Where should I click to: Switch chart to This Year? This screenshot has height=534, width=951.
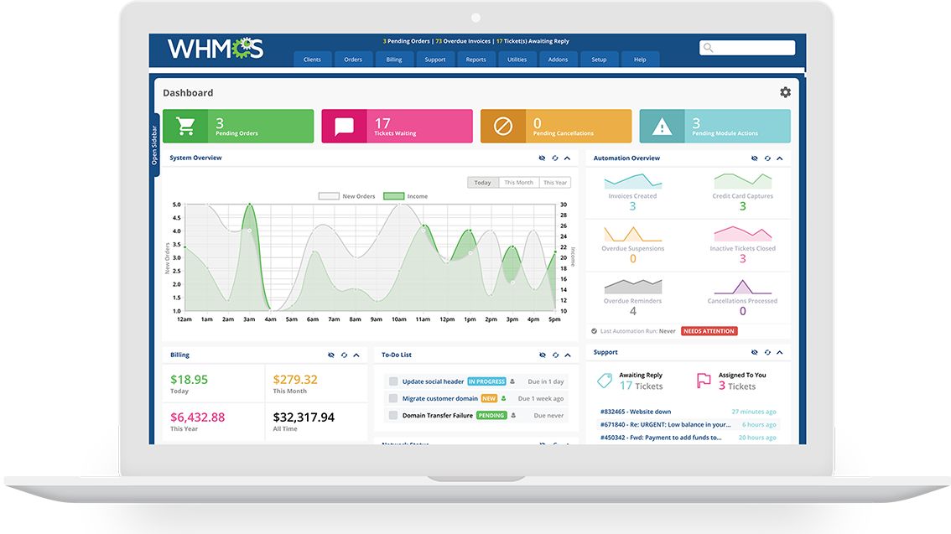click(x=555, y=183)
